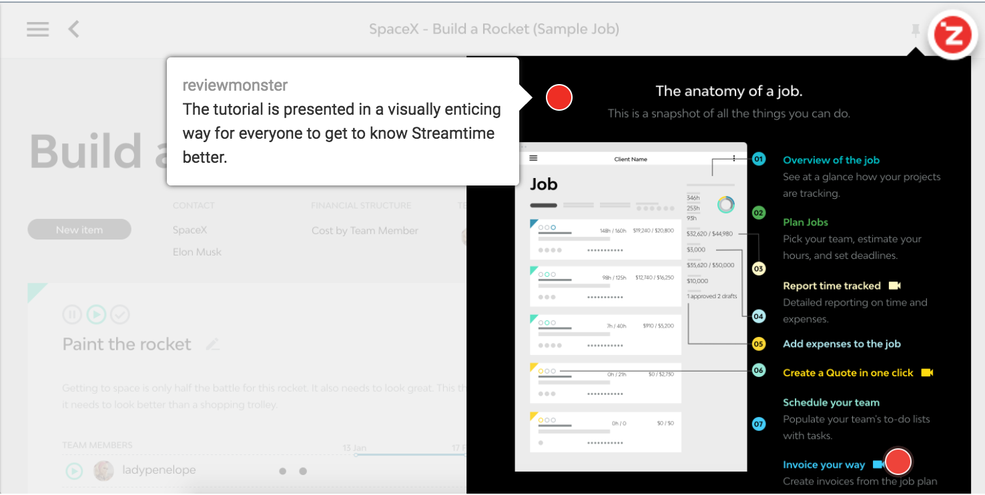Open Create a Quote in one click
985x495 pixels.
[x=848, y=373]
